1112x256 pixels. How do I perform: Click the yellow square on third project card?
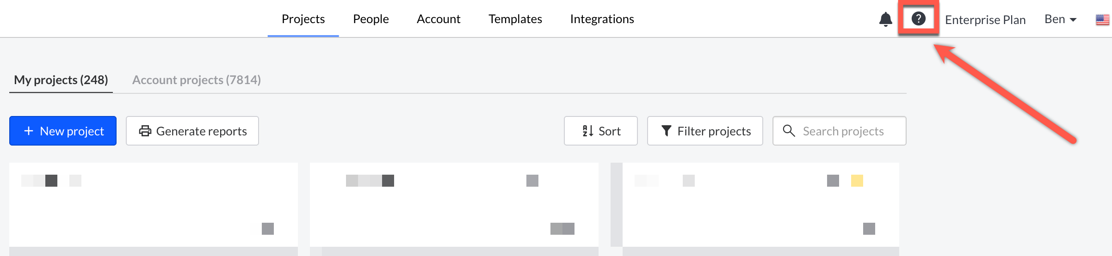tap(857, 181)
